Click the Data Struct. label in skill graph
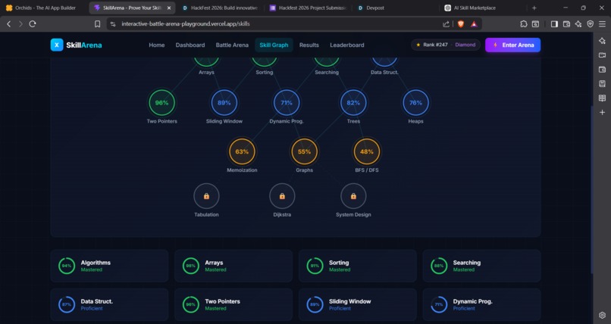Image resolution: width=611 pixels, height=324 pixels. click(384, 73)
